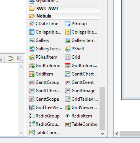
Task: Choose Collapsible entry with orange icon
Action: click(81, 32)
